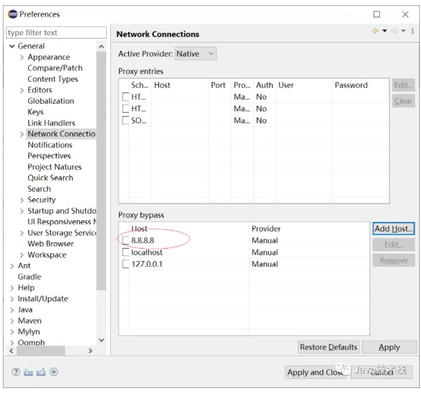
Task: Click the Apply button
Action: pyautogui.click(x=389, y=347)
